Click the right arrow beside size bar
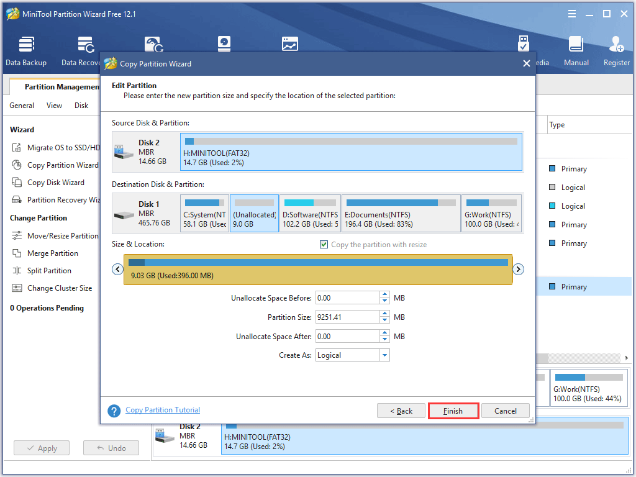This screenshot has width=636, height=477. pos(519,270)
